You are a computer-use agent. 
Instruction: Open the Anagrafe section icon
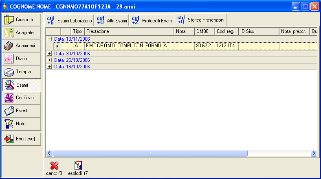pos(9,33)
